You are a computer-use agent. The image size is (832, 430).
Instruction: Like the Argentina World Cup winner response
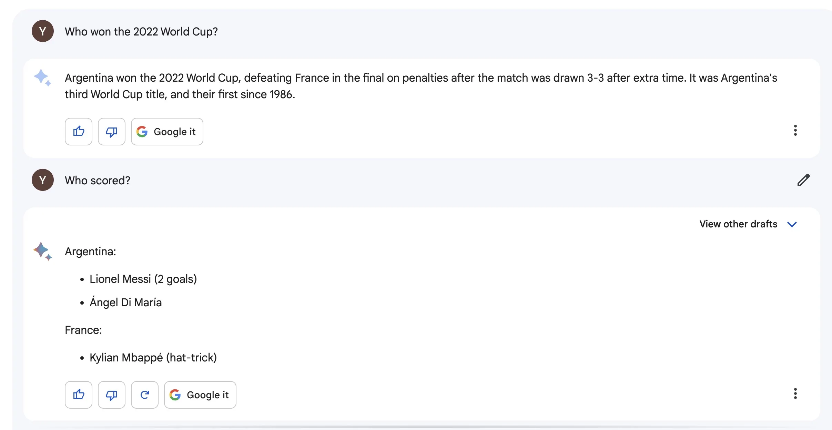click(79, 132)
